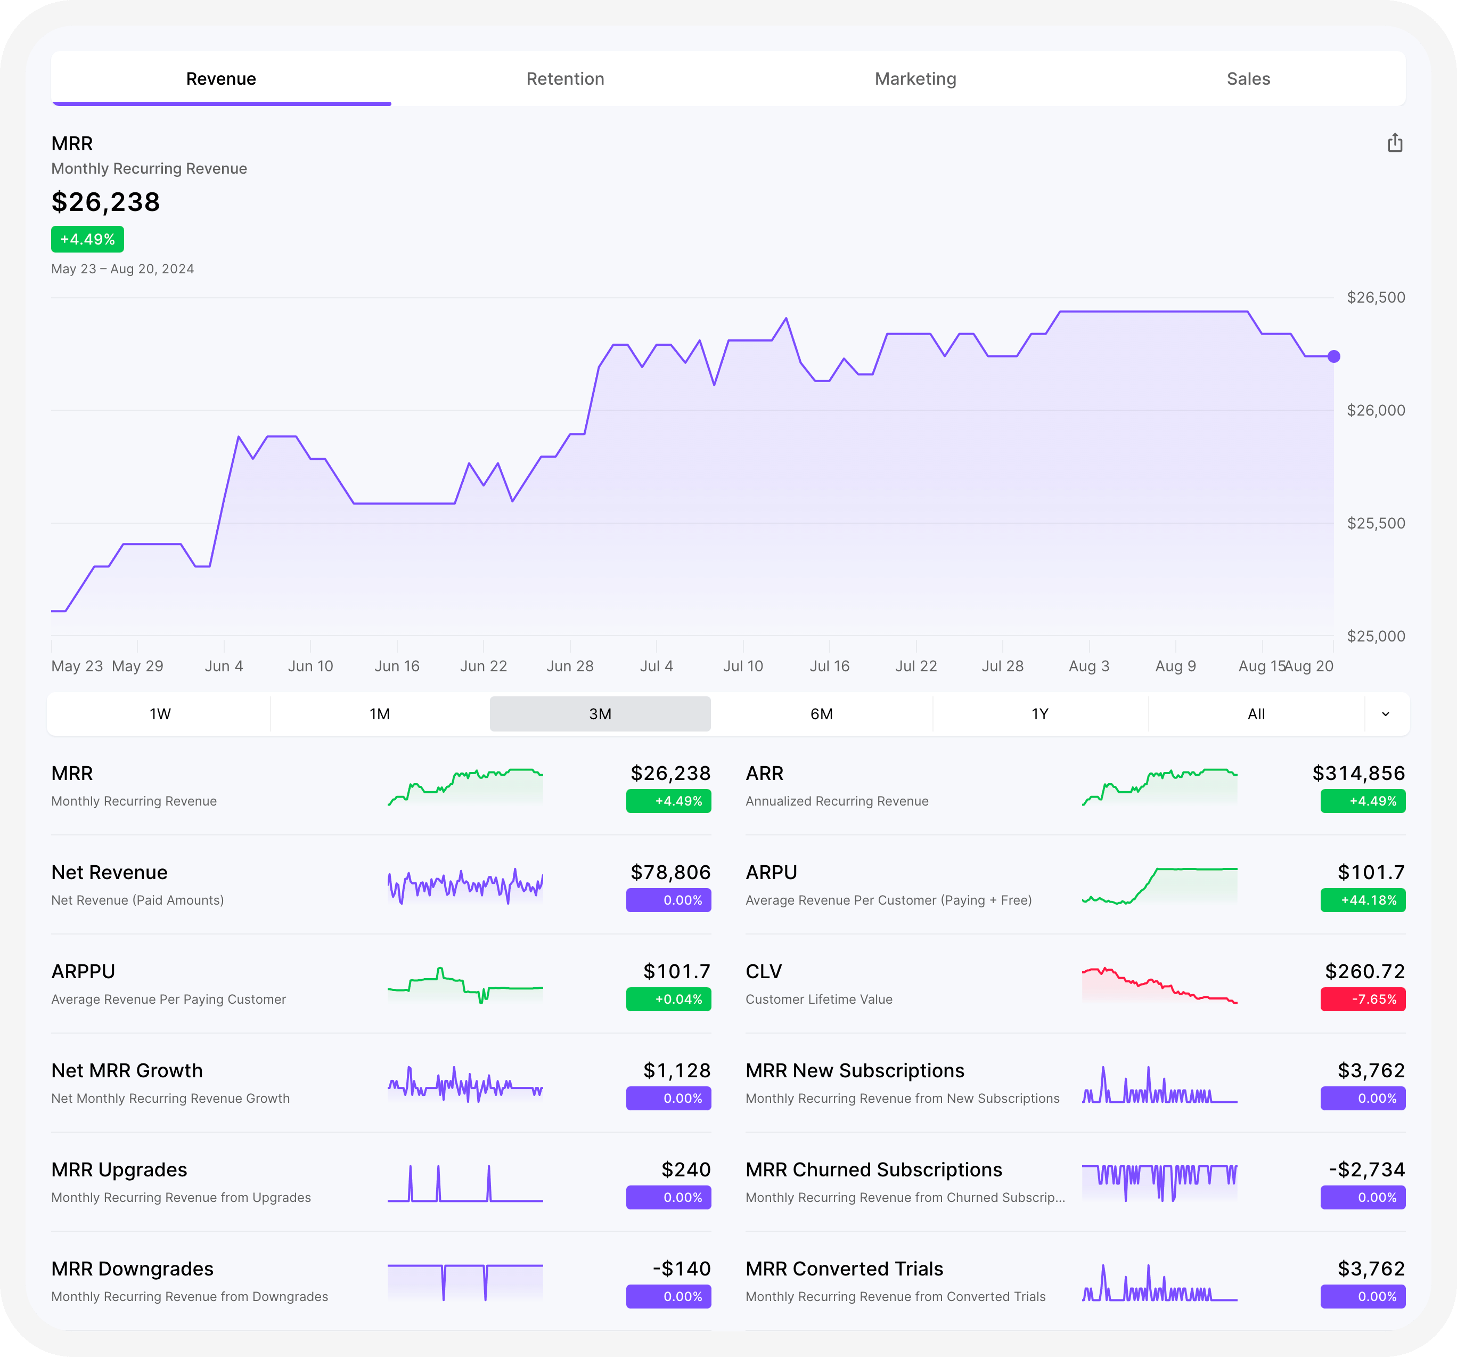1457x1357 pixels.
Task: Expand the time range options chevron
Action: (1386, 713)
